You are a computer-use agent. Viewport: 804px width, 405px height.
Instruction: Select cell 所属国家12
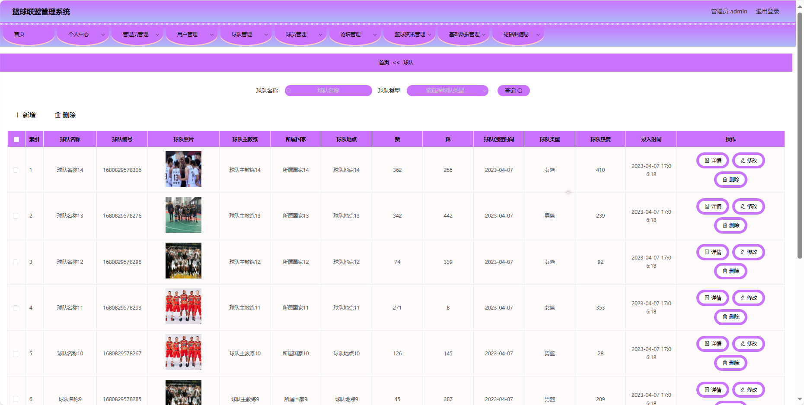[296, 262]
